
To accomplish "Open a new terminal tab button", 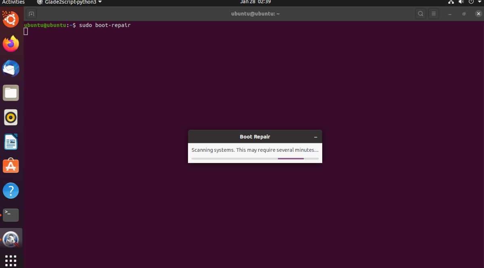I will coord(31,14).
